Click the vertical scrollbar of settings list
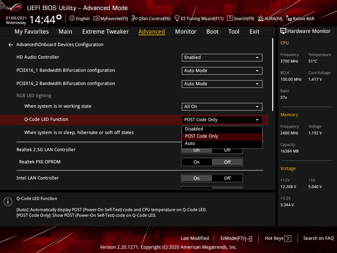This screenshot has height=253, width=337. click(x=273, y=75)
